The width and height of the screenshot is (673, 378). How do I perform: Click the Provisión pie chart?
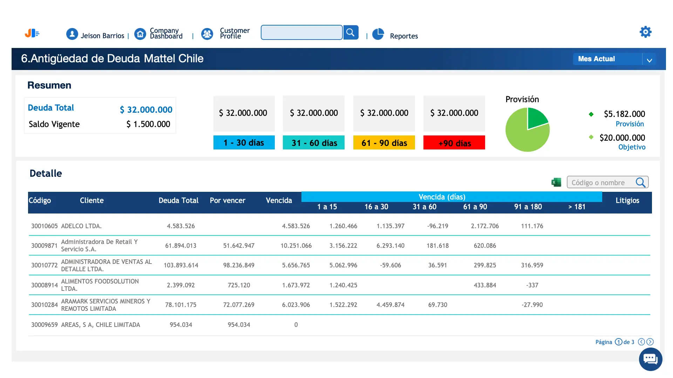pyautogui.click(x=528, y=129)
